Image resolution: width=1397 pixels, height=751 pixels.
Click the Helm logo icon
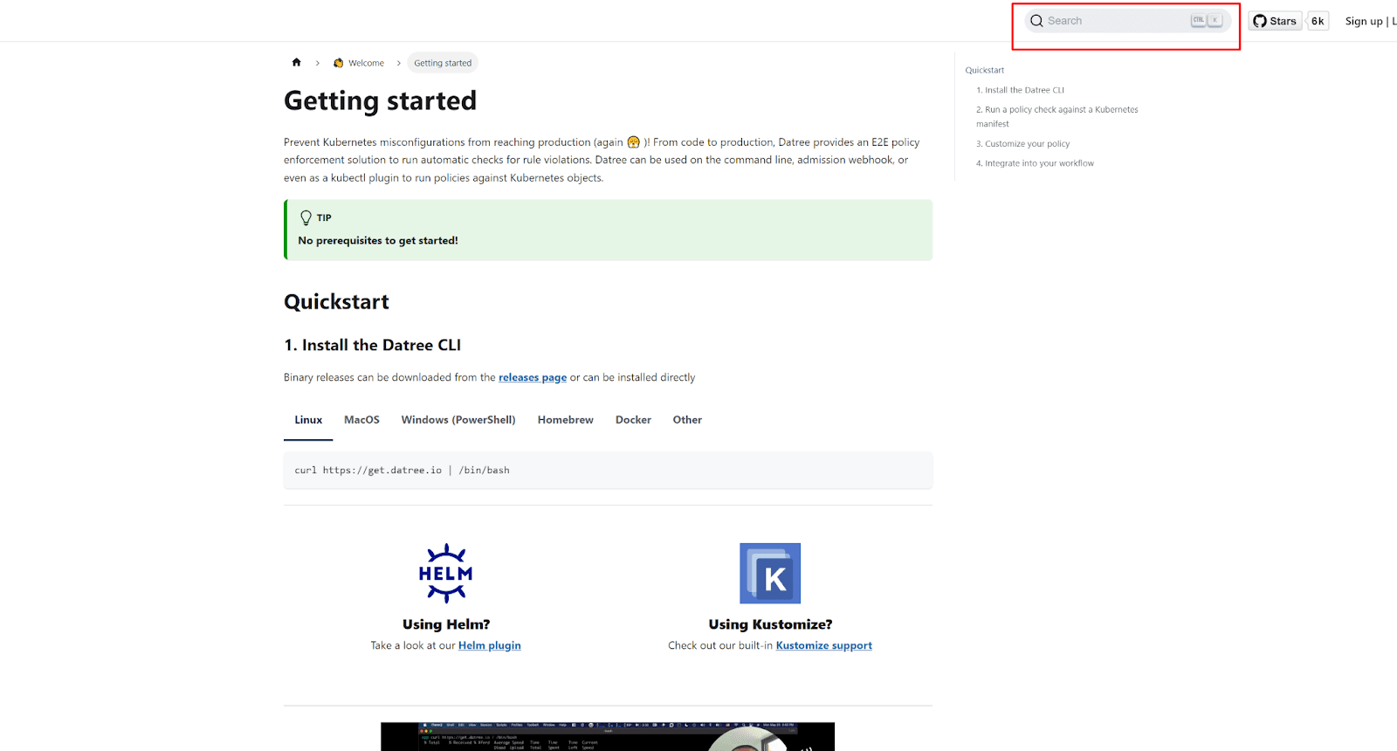point(445,573)
